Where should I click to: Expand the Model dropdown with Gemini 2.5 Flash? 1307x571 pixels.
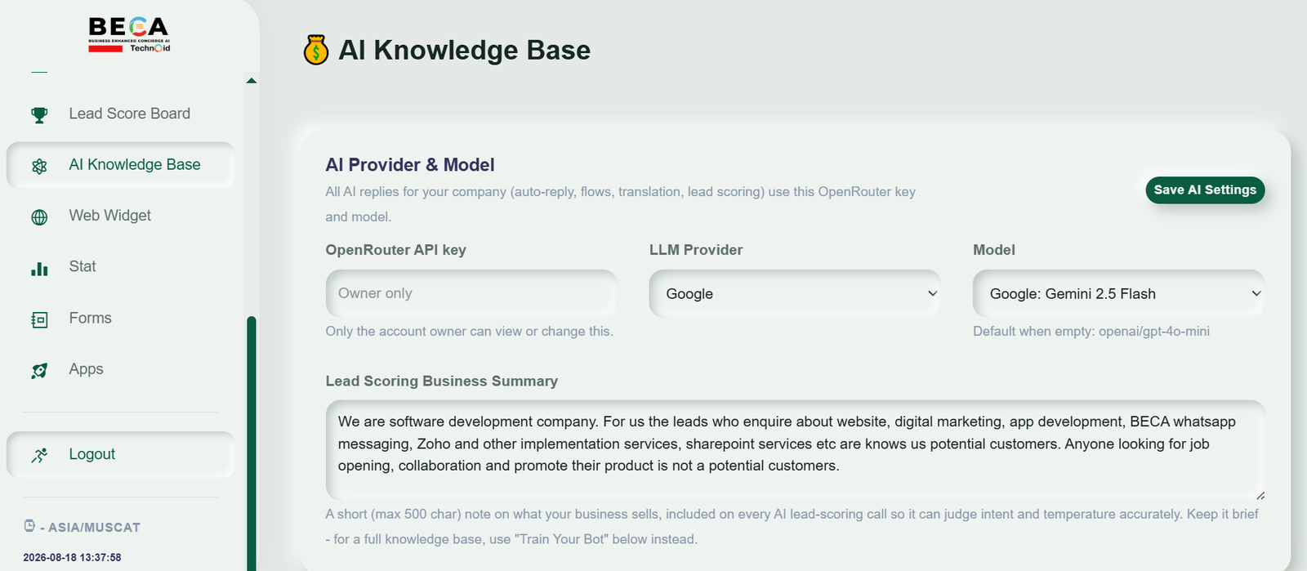click(x=1118, y=293)
